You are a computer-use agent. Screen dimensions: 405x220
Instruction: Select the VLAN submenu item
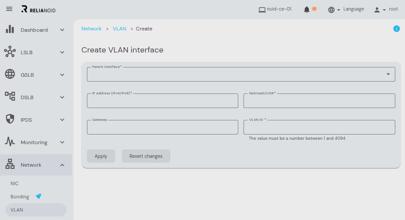(x=36, y=210)
